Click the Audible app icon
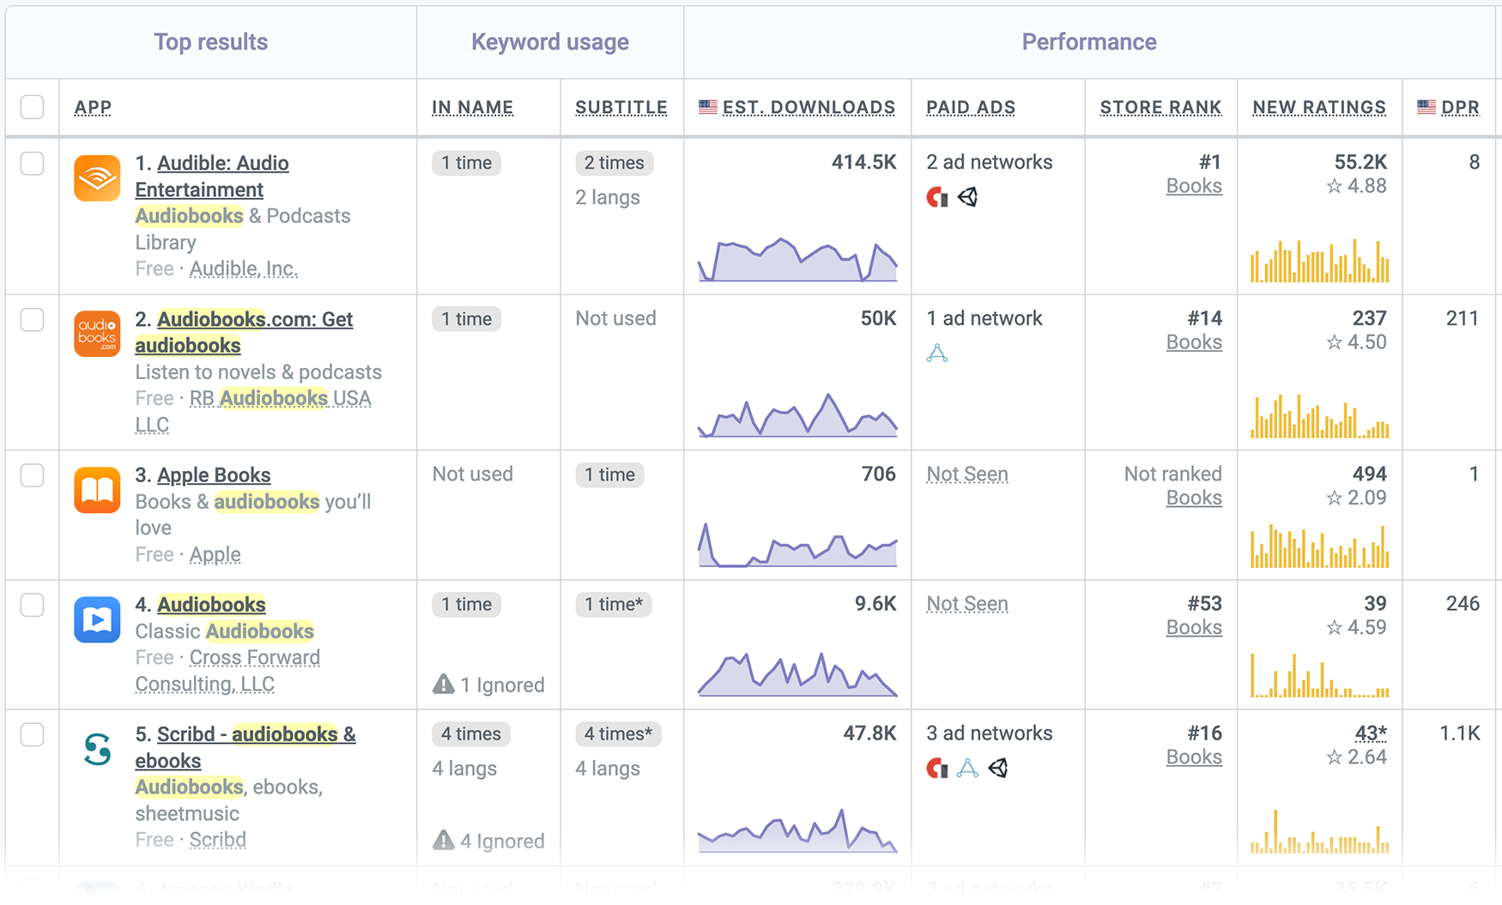Screen dimensions: 1502x905 (97, 178)
